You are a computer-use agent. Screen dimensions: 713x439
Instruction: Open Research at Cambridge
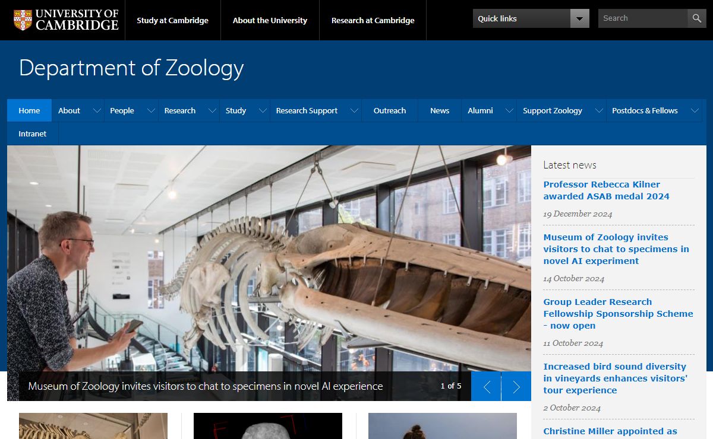(x=373, y=20)
